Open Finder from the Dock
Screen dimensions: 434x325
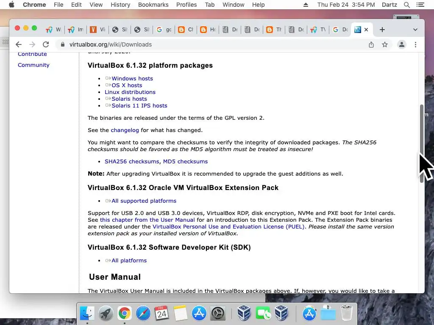point(87,314)
